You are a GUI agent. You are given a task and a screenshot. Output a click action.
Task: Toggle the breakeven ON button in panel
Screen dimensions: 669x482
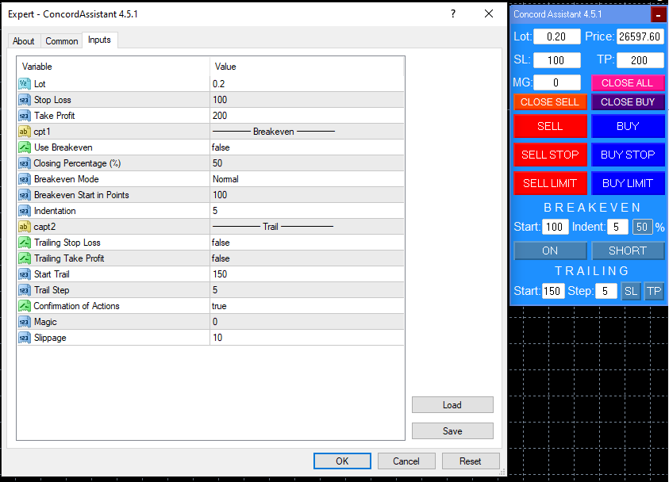pyautogui.click(x=550, y=251)
